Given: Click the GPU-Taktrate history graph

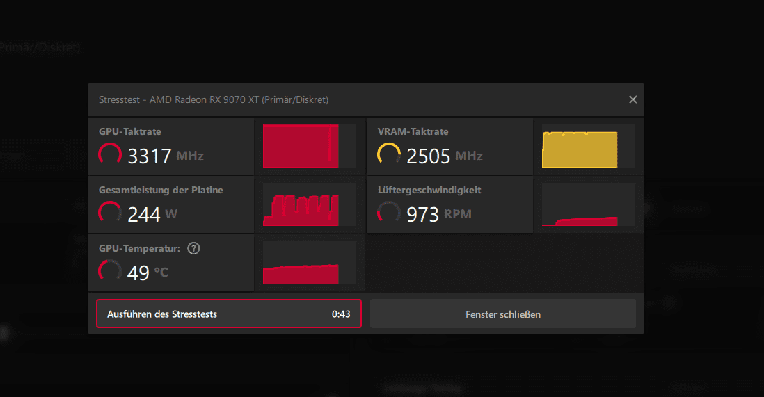Looking at the screenshot, I should [x=310, y=146].
